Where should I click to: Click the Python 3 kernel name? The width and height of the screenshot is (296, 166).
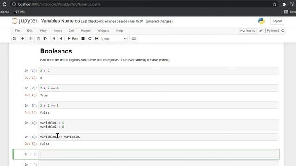pos(273,30)
